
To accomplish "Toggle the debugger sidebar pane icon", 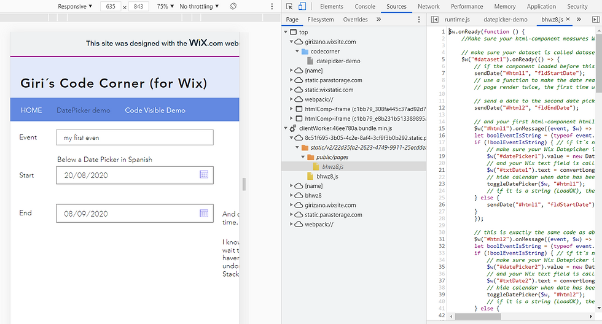I will [x=595, y=19].
